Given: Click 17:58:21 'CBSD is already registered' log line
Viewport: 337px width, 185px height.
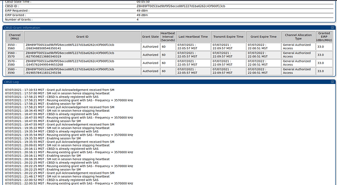Looking at the screenshot, I should click(52, 97).
